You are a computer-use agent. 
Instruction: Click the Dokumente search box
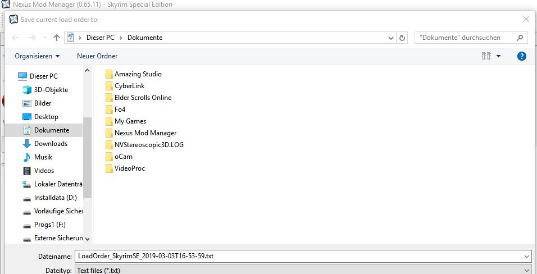tap(466, 38)
